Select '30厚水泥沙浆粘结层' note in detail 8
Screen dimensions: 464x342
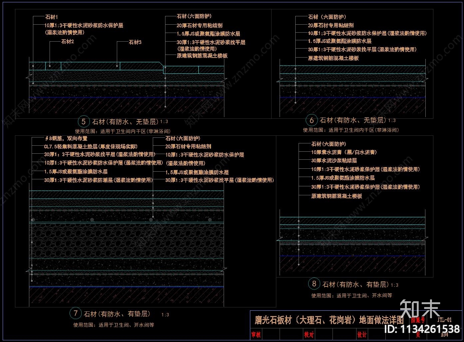334,160
